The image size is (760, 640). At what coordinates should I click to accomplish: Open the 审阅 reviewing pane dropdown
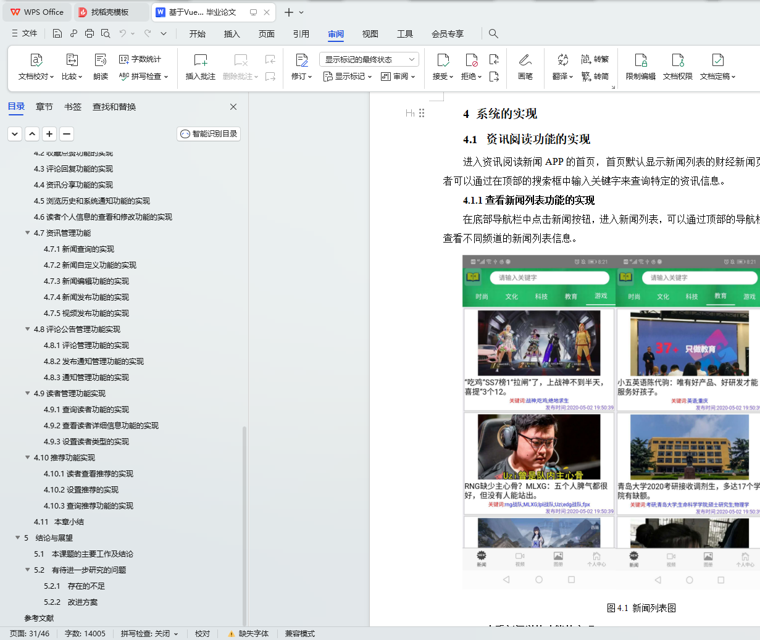398,77
